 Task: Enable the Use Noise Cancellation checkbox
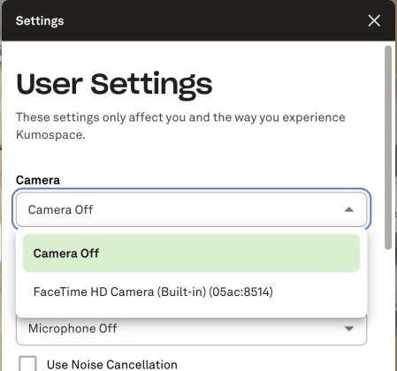coord(27,364)
